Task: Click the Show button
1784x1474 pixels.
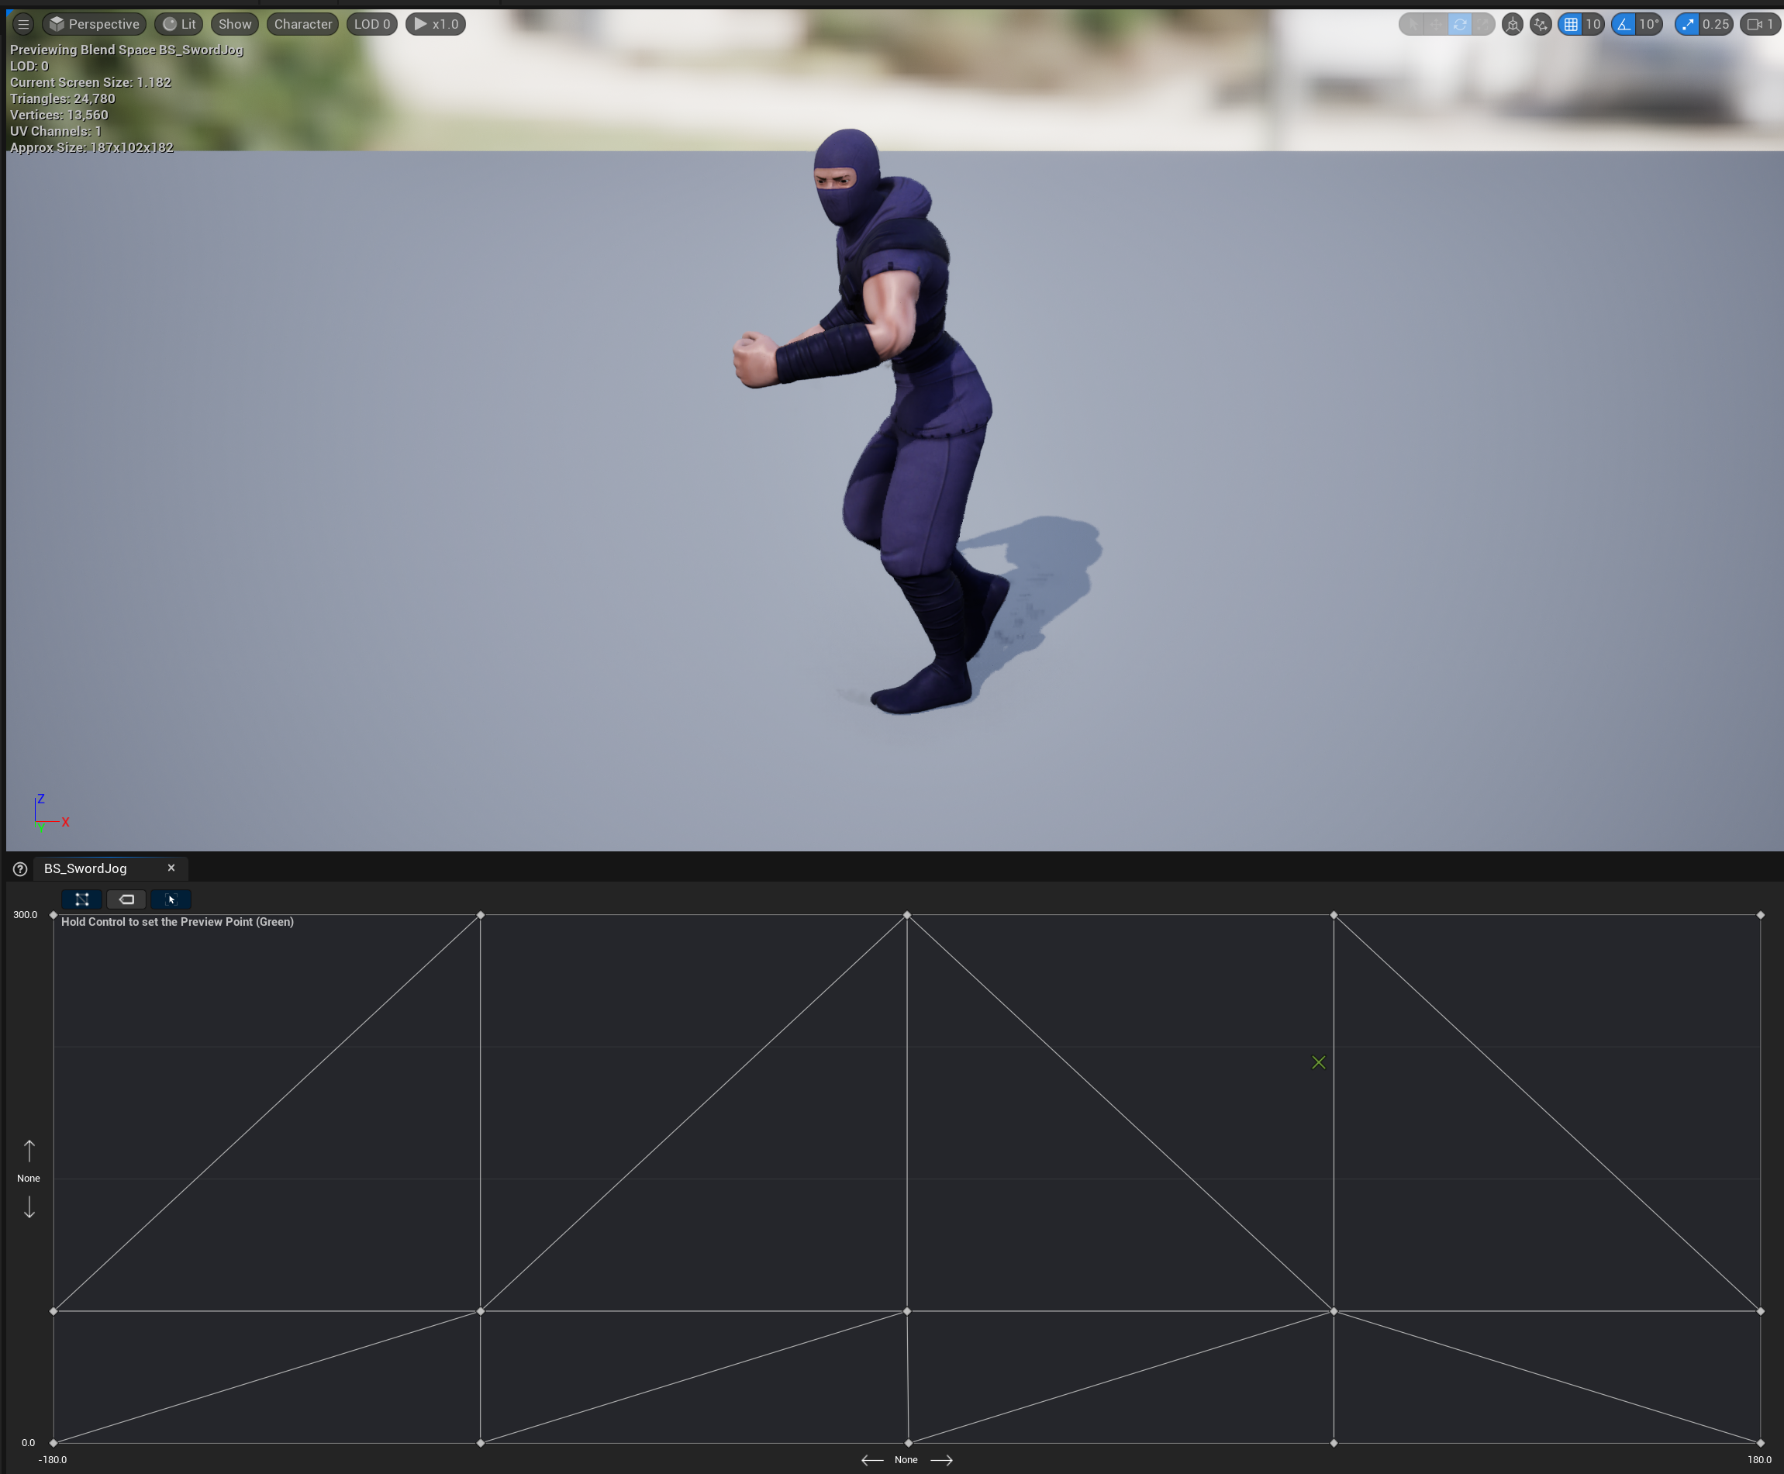Action: 234,24
